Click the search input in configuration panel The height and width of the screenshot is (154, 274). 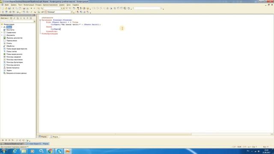coord(17,21)
